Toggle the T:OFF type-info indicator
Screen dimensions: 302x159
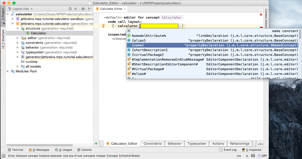(262, 156)
